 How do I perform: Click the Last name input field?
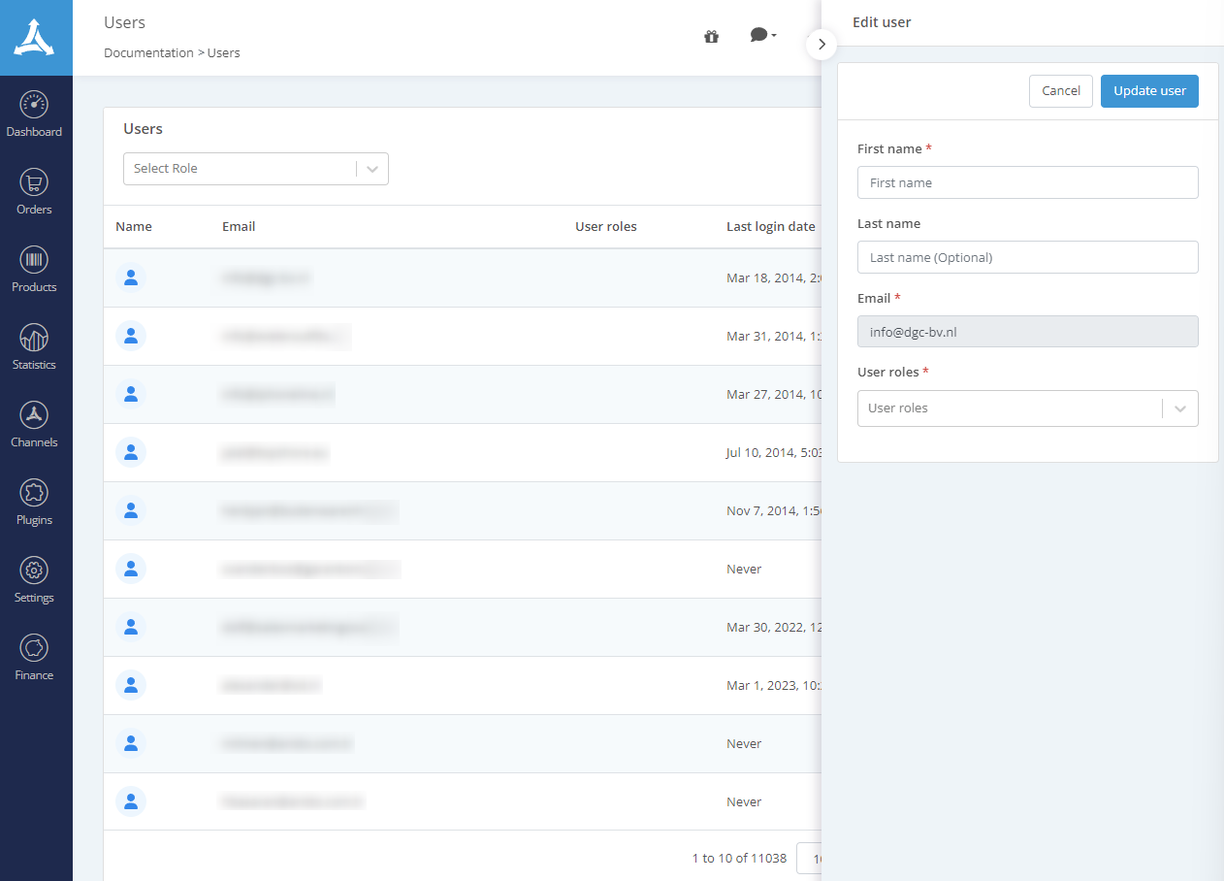[x=1027, y=257]
